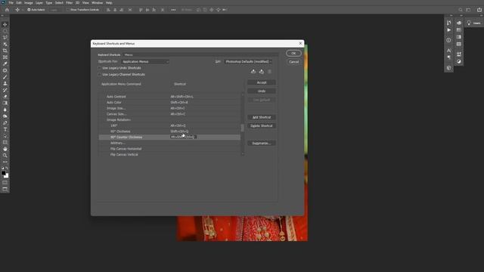Click the shortcut list scrollbar thumb

[242, 128]
